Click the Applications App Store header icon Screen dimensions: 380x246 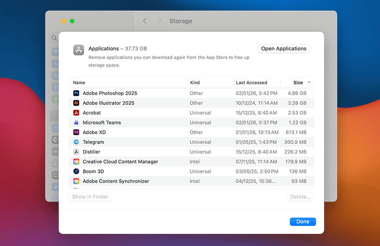[79, 50]
